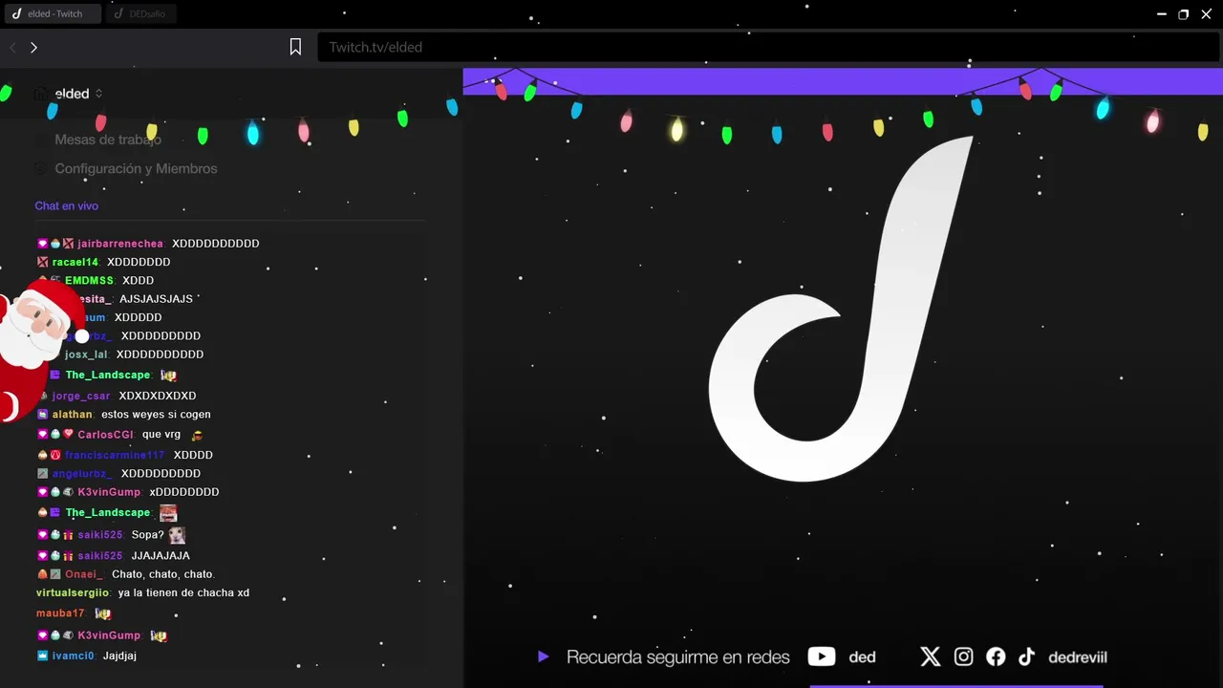Screen dimensions: 1223x688
Task: Click username racael14 in chat
Action: tap(75, 262)
